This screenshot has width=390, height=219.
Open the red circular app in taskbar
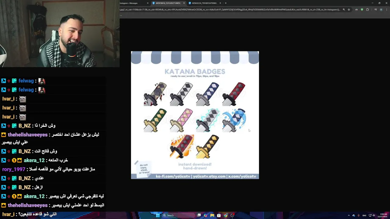coord(232,215)
